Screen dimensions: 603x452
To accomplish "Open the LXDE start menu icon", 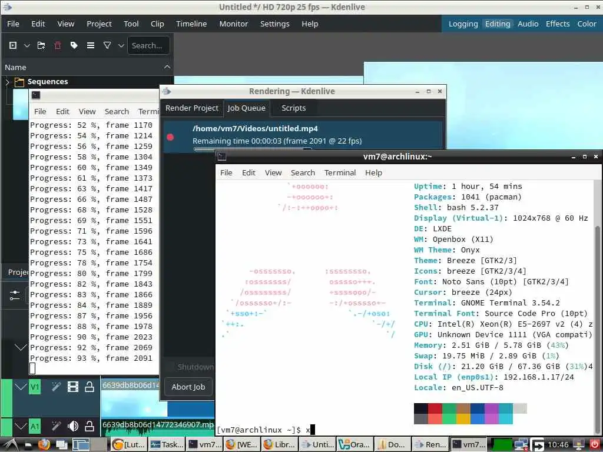I will 11,445.
